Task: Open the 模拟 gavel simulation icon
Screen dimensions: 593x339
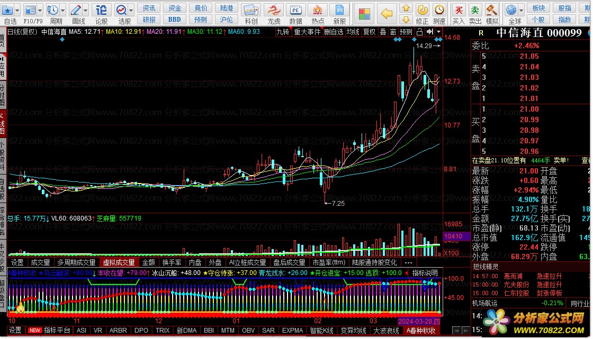Action: pos(491,10)
